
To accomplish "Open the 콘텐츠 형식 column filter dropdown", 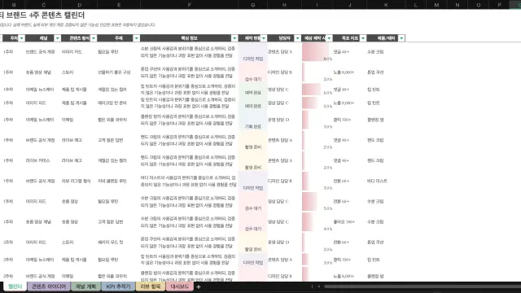I will [x=94, y=38].
